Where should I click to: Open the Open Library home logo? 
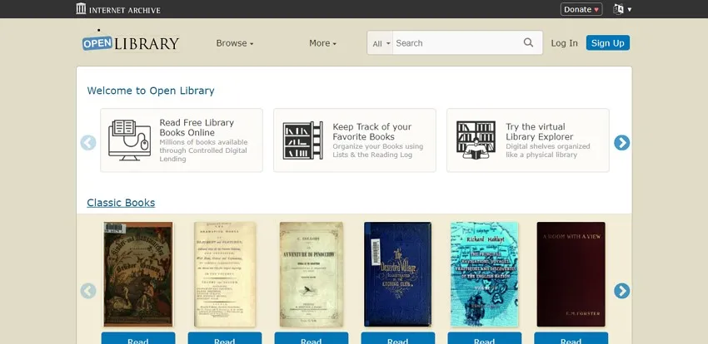pyautogui.click(x=131, y=42)
